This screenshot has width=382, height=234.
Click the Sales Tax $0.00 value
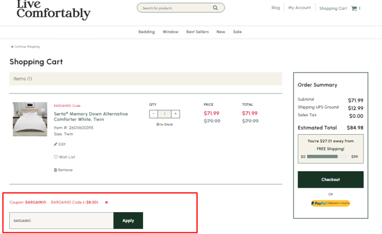coord(356,116)
